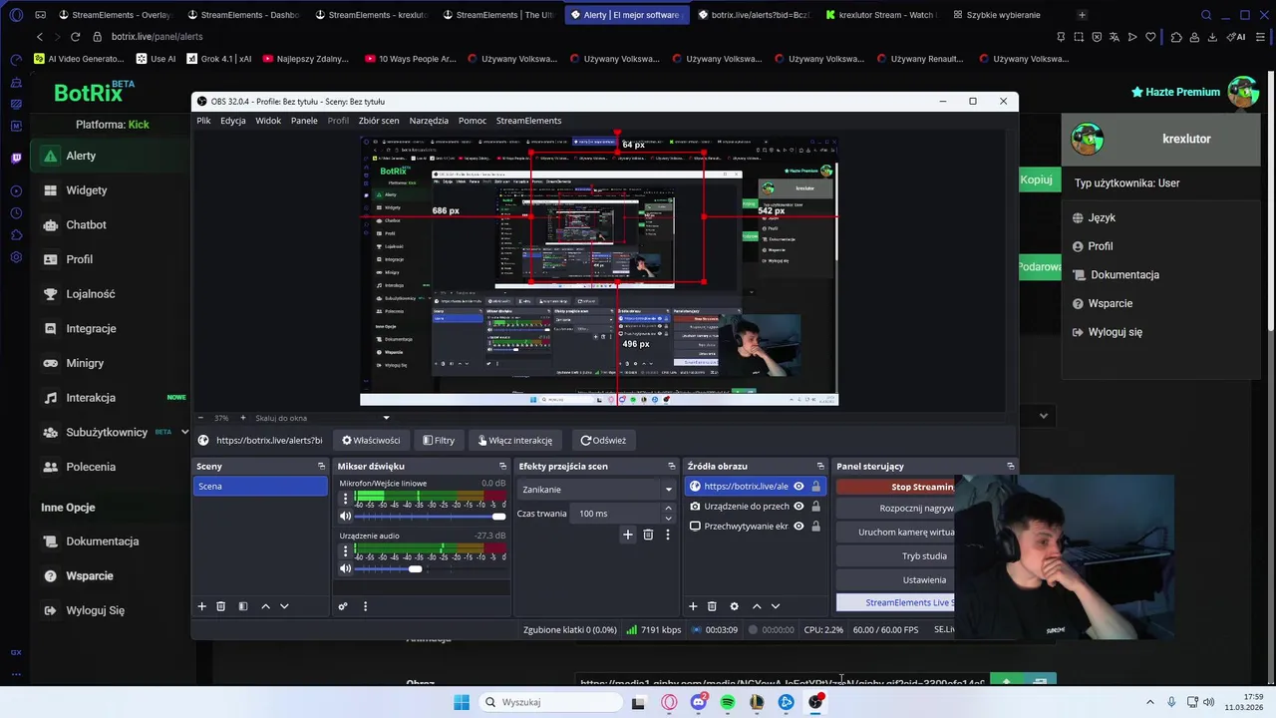Open the Narzędzia menu in OBS
This screenshot has height=718, width=1276.
pyautogui.click(x=429, y=121)
